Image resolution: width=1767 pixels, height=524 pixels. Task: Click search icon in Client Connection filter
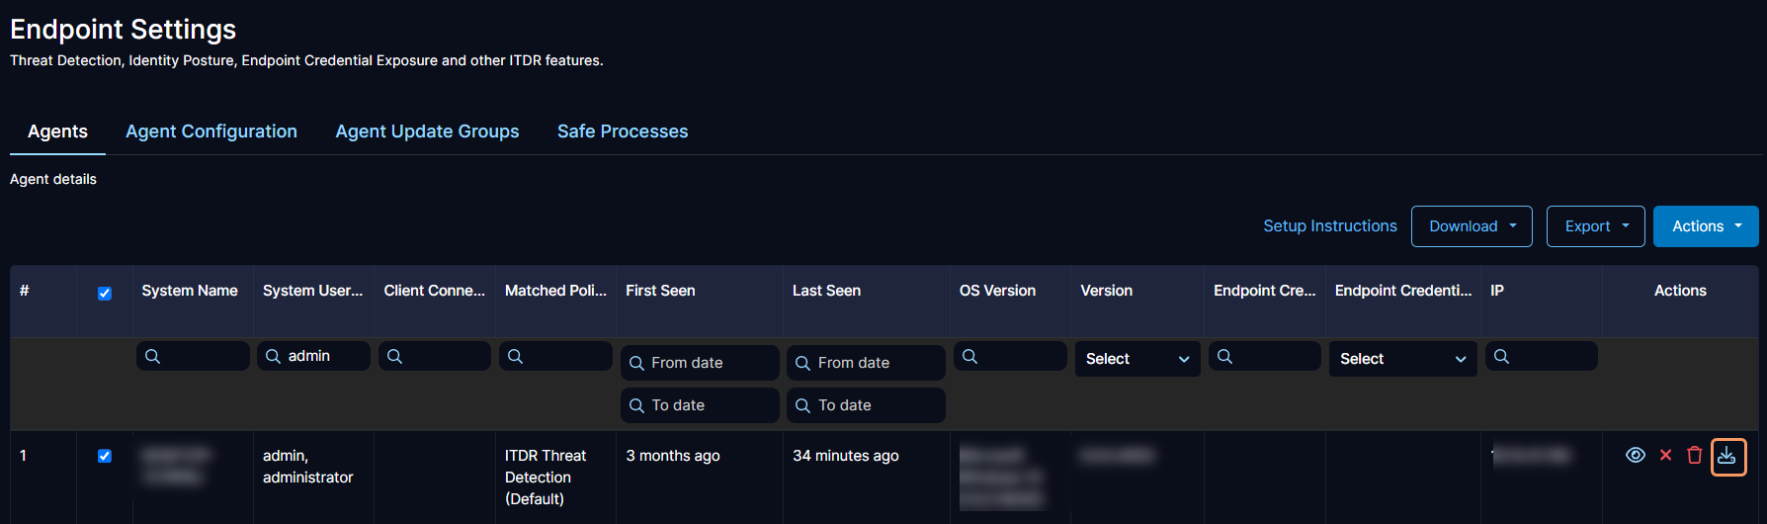click(395, 356)
